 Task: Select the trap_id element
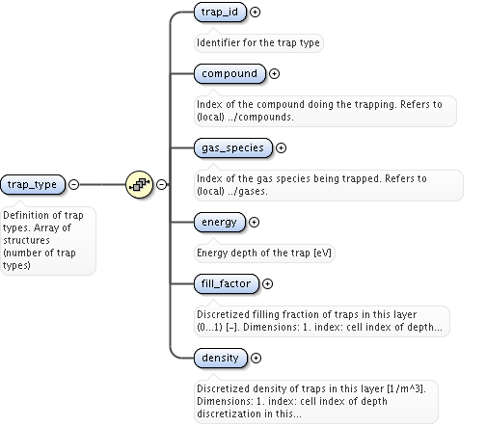(220, 13)
